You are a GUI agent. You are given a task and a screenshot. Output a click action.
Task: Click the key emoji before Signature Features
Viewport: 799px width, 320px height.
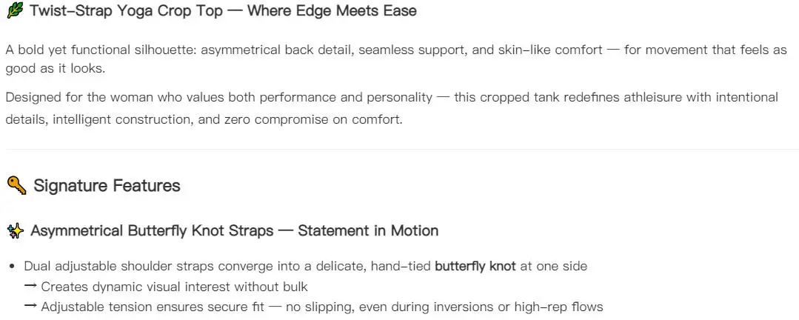(16, 185)
